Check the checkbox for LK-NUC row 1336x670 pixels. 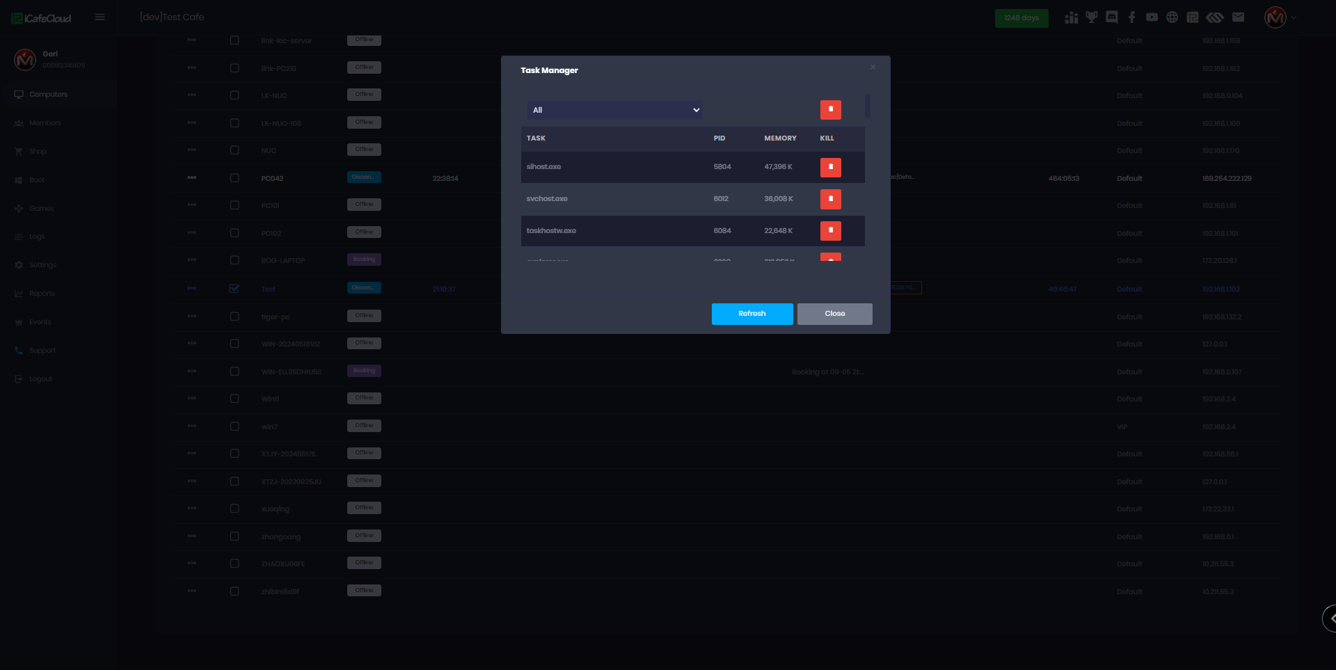pyautogui.click(x=234, y=95)
